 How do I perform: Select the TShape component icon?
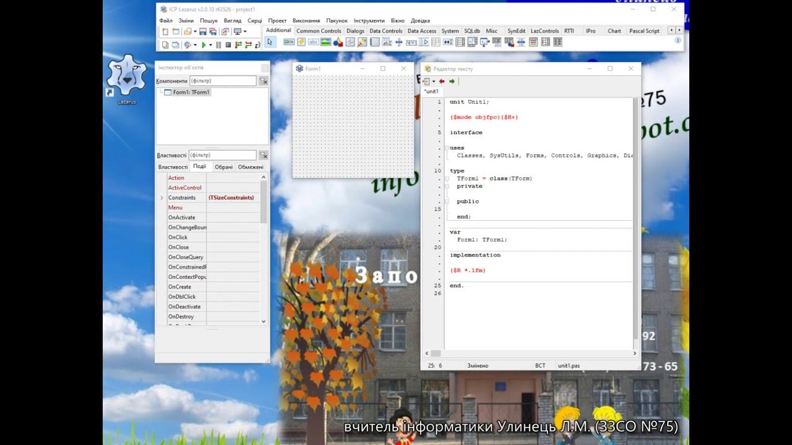338,42
